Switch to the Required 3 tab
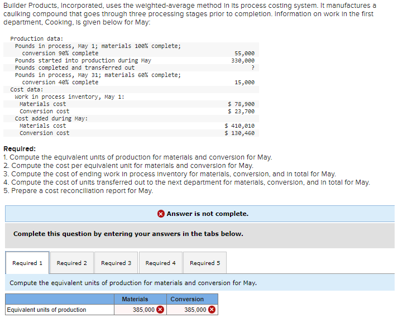Screen dimensions: 398x318 pyautogui.click(x=116, y=263)
